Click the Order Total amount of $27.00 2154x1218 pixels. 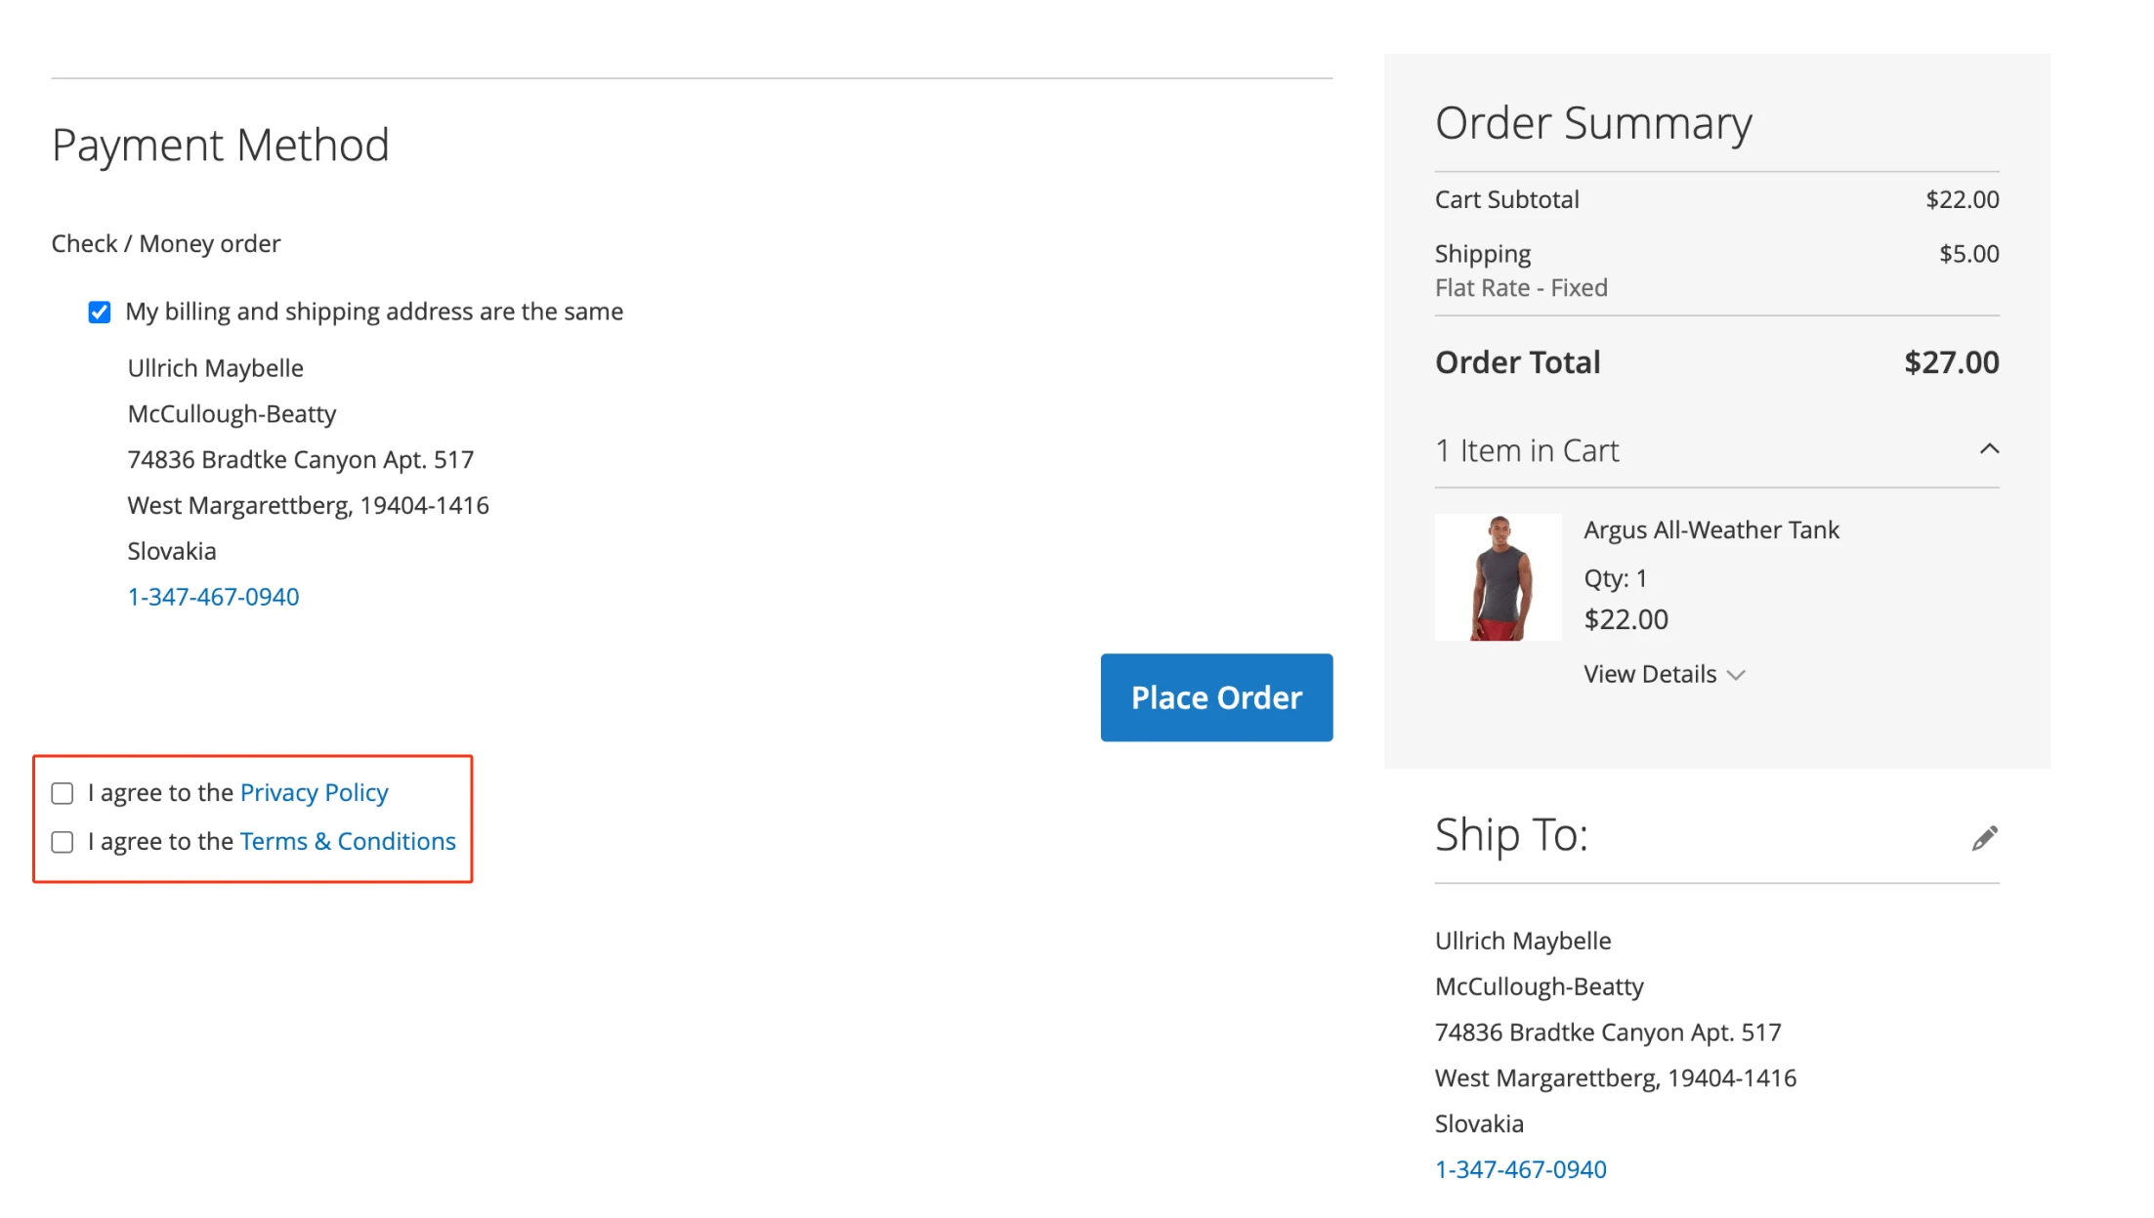coord(1951,361)
